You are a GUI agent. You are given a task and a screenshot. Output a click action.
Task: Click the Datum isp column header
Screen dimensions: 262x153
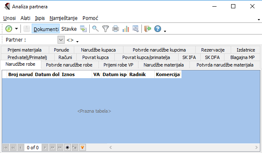[114, 74]
